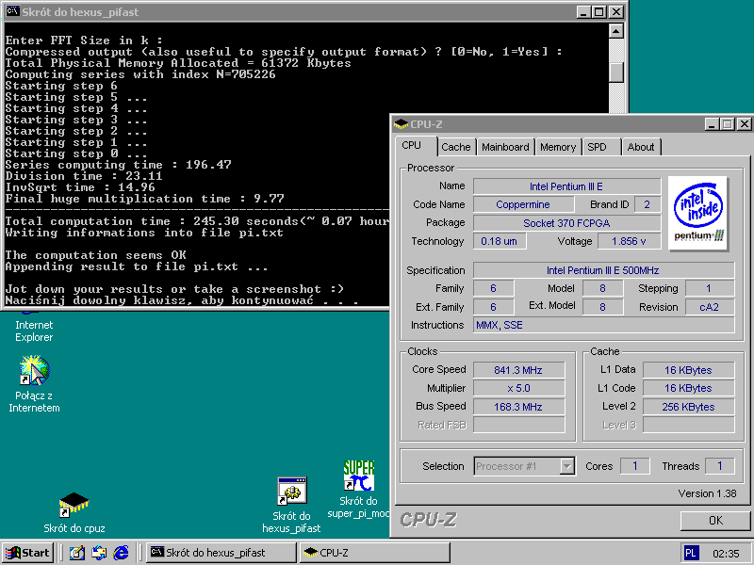This screenshot has height=565, width=754.
Task: Click the L1 Data value '16 KBytes'
Action: coord(688,370)
